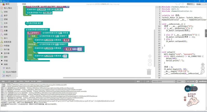Open the 函数 block category
Viewport: 207px width, 112px height.
point(6,34)
